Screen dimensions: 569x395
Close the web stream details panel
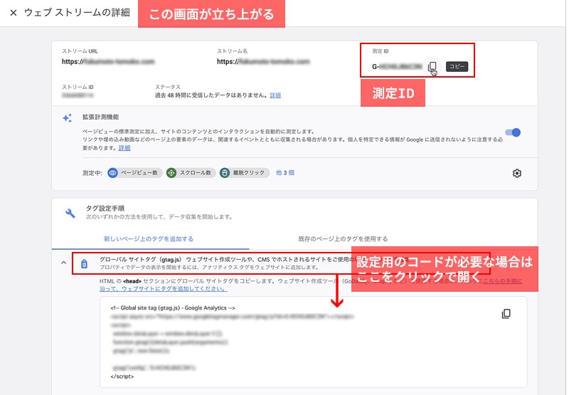click(x=14, y=13)
